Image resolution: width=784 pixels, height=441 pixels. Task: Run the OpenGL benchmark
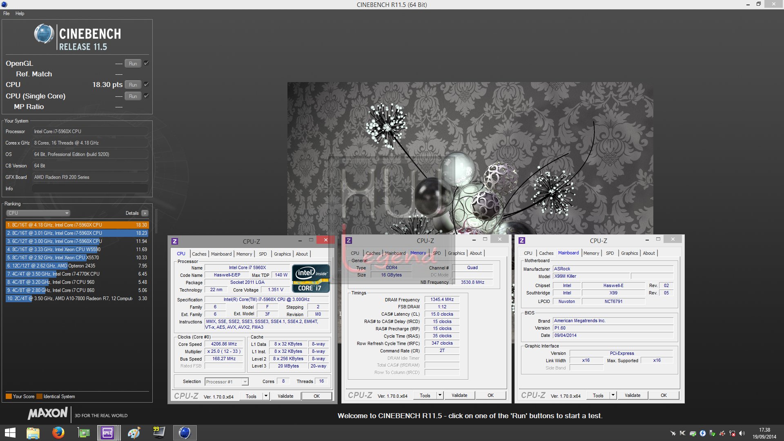133,63
